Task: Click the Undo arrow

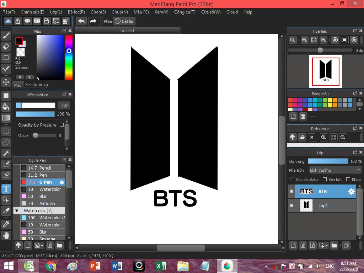Action: (x=81, y=21)
